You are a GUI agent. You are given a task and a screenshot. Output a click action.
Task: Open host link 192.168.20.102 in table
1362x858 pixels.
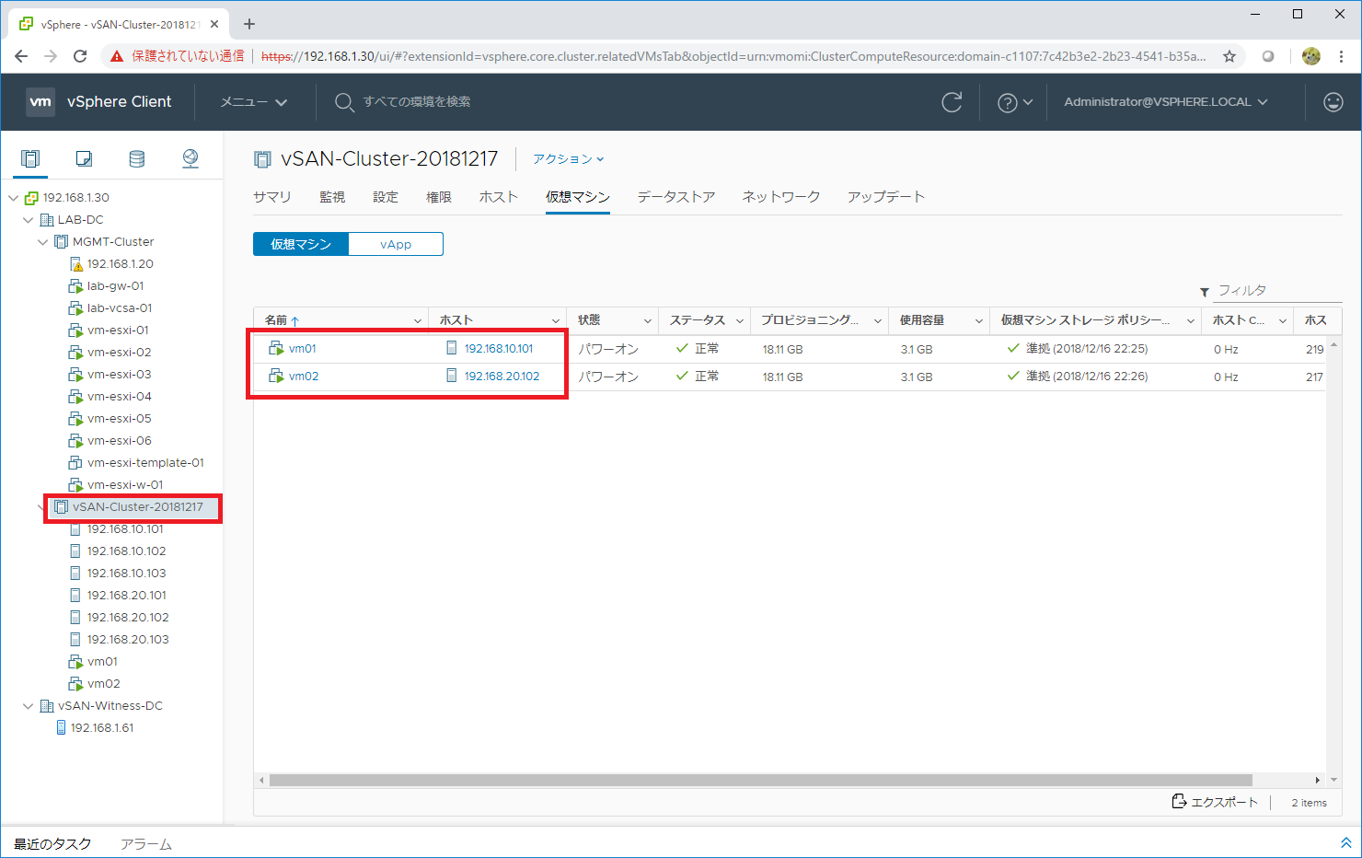pyautogui.click(x=502, y=377)
